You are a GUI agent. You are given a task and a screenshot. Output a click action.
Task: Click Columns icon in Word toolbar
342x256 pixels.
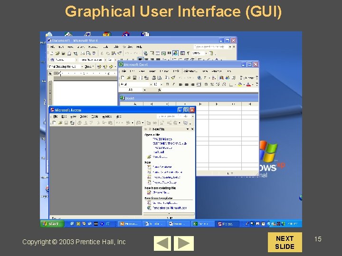(169, 53)
